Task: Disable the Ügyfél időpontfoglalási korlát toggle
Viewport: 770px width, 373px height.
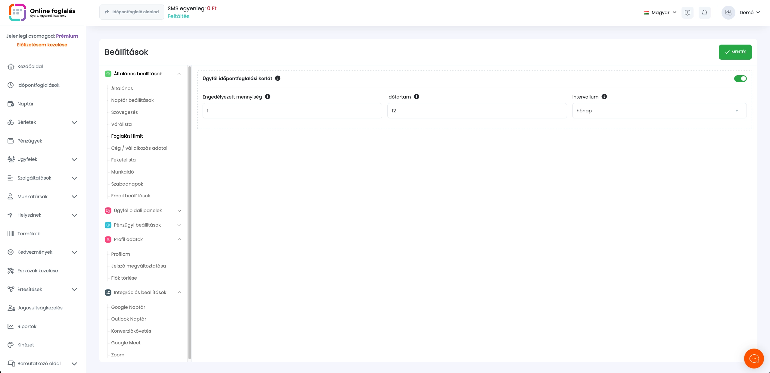Action: pos(740,79)
